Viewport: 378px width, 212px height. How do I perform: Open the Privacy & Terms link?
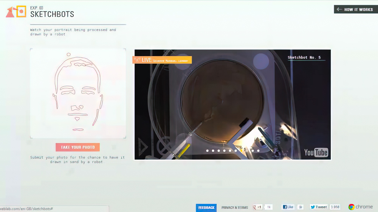(235, 207)
